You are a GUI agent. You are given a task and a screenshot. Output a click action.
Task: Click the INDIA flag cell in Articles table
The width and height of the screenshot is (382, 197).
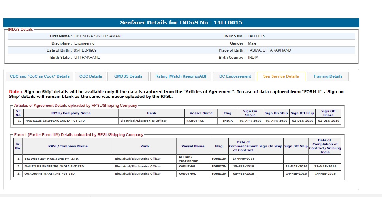click(x=228, y=121)
